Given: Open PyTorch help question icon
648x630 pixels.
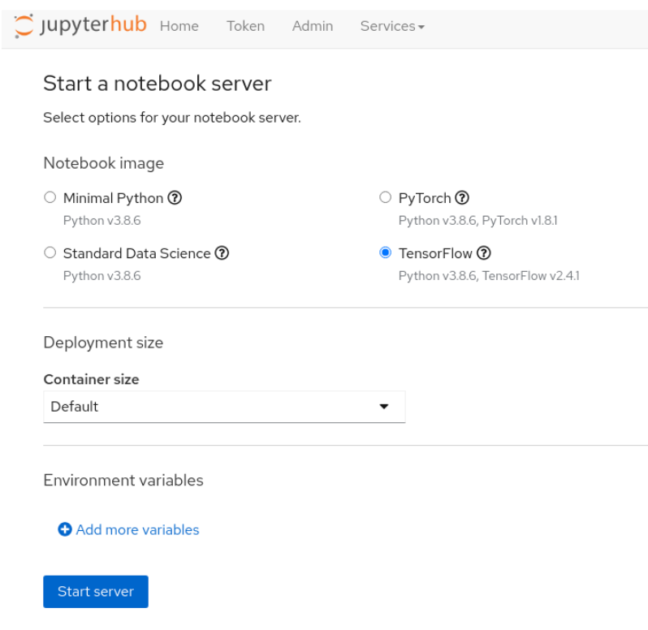Looking at the screenshot, I should [x=462, y=198].
